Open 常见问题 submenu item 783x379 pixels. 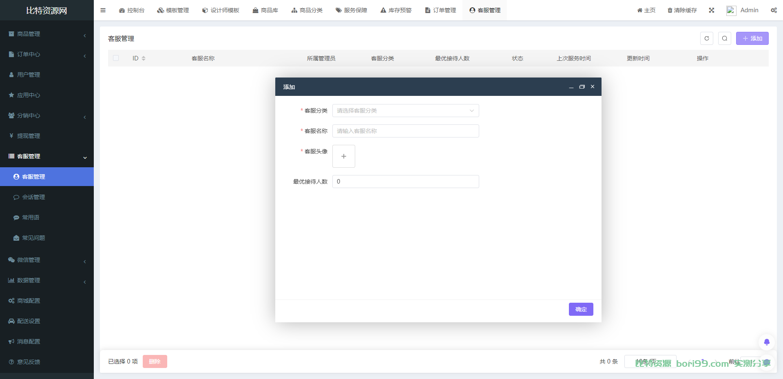click(x=47, y=238)
